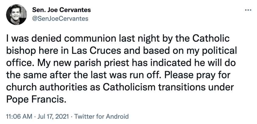Open the Sen. Joe Cervantes display name link
This screenshot has height=124, width=257.
tap(61, 10)
